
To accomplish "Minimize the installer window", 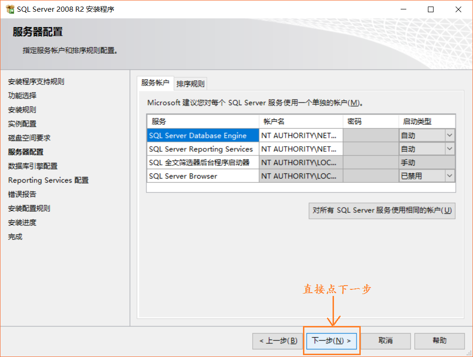I will [x=403, y=9].
